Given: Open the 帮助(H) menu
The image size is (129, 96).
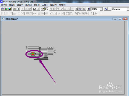Looking at the screenshot, I should point(62,5).
